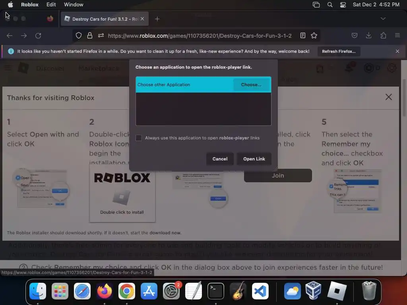Image resolution: width=407 pixels, height=305 pixels.
Task: Open site permissions icon in address bar
Action: pos(101,35)
